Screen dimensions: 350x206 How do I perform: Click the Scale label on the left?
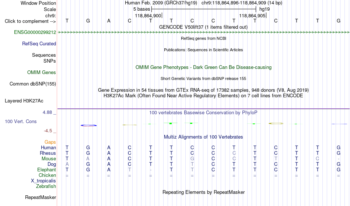[x=50, y=9]
